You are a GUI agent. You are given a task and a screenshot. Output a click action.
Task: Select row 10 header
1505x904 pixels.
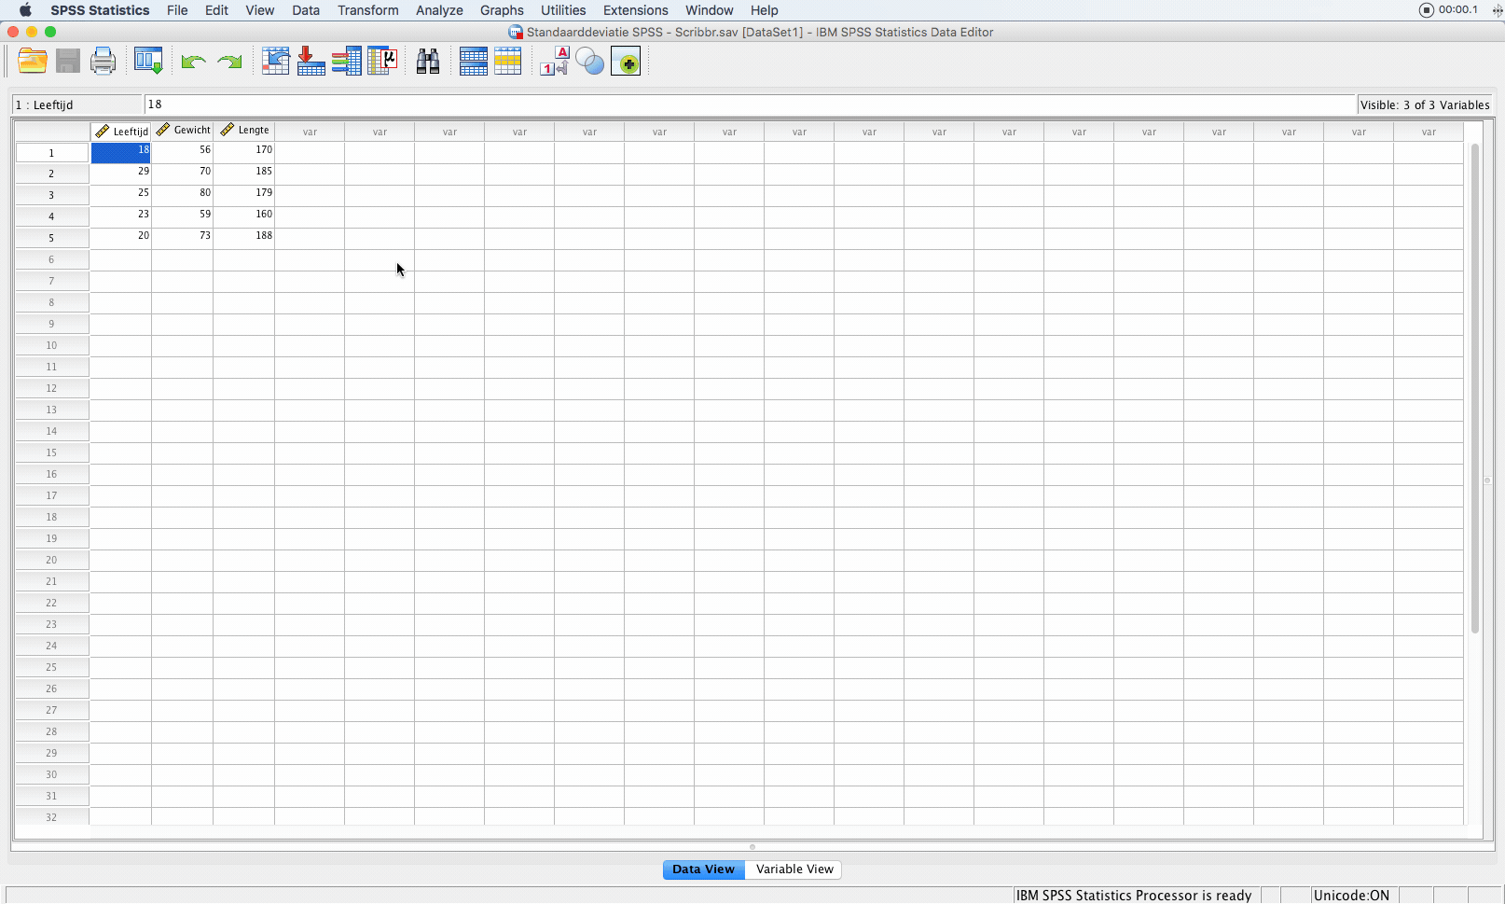(52, 345)
